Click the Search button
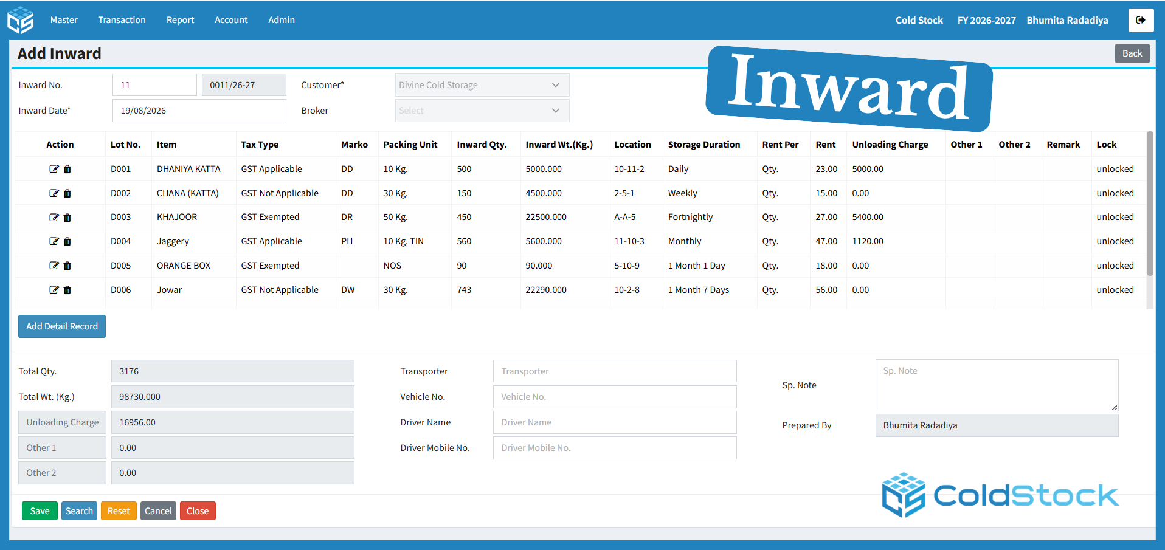 pos(79,511)
